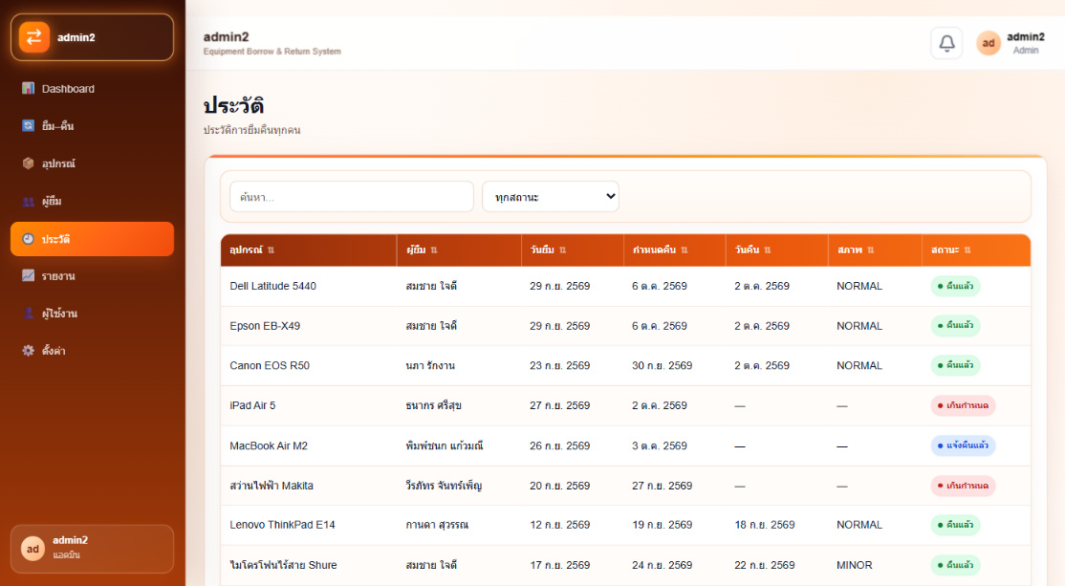
Task: Click the admin2 Admin name in header
Action: tap(1026, 43)
